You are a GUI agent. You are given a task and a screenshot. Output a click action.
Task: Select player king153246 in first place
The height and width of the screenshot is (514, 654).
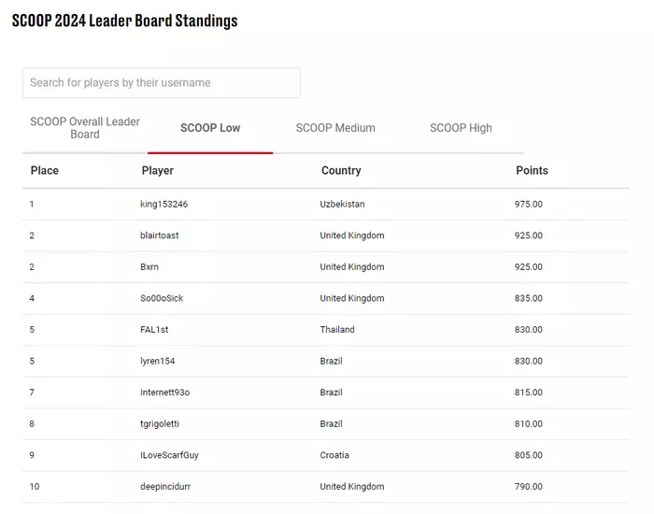(x=163, y=204)
